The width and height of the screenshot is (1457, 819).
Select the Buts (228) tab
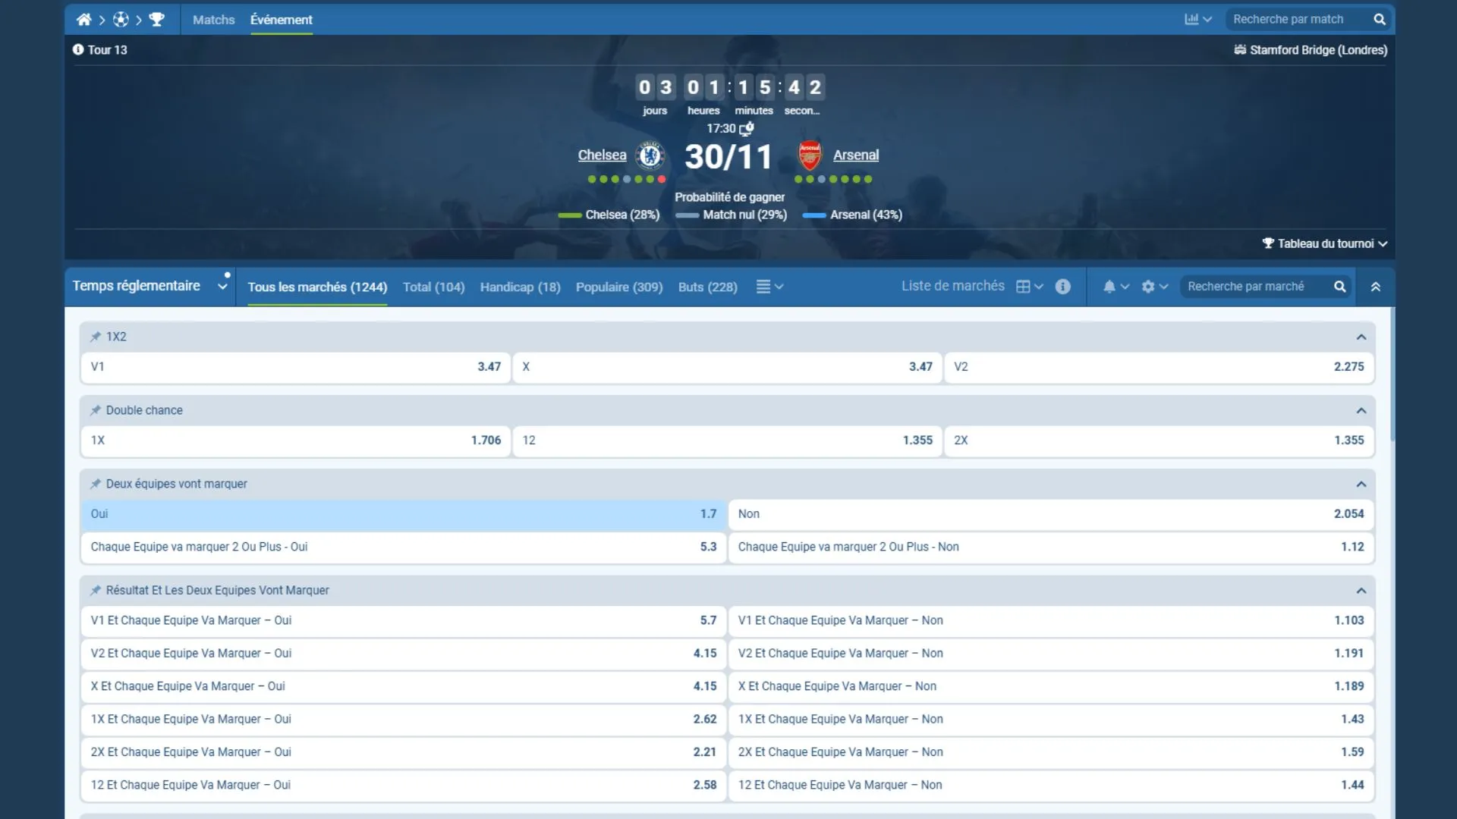[x=707, y=287]
